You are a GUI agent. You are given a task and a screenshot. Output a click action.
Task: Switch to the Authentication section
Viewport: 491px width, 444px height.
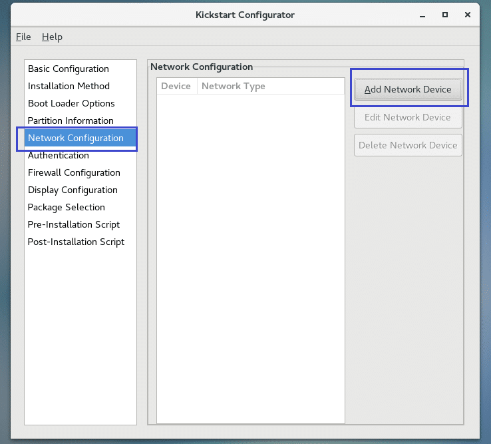coord(59,155)
